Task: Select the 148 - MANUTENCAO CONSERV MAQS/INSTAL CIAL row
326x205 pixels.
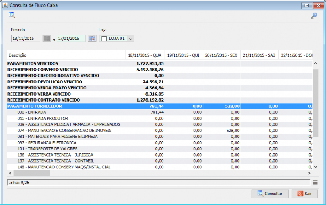Action: coord(160,167)
